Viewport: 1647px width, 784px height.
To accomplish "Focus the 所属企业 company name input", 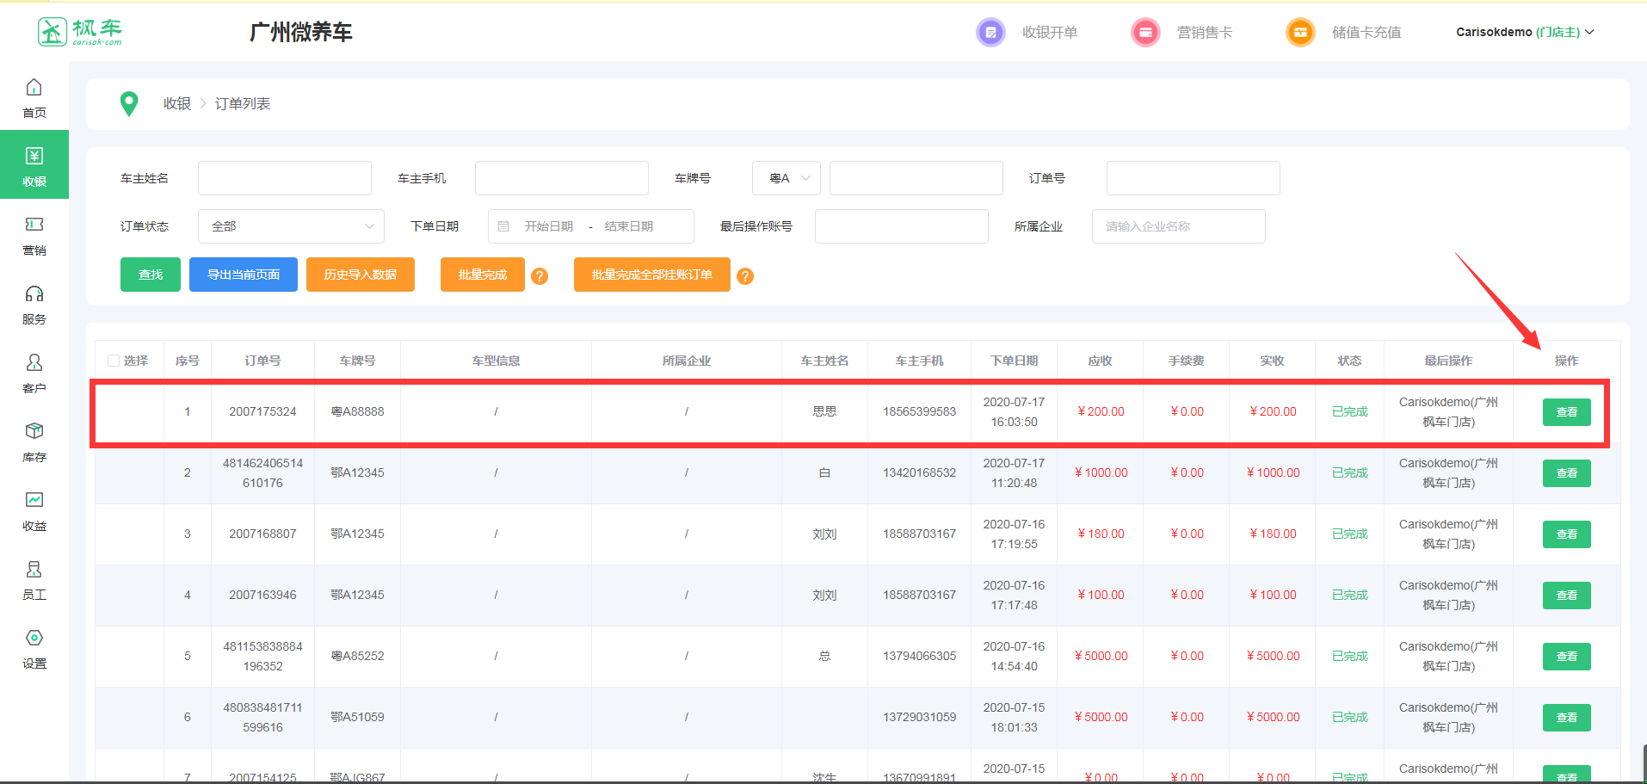I will click(x=1179, y=226).
